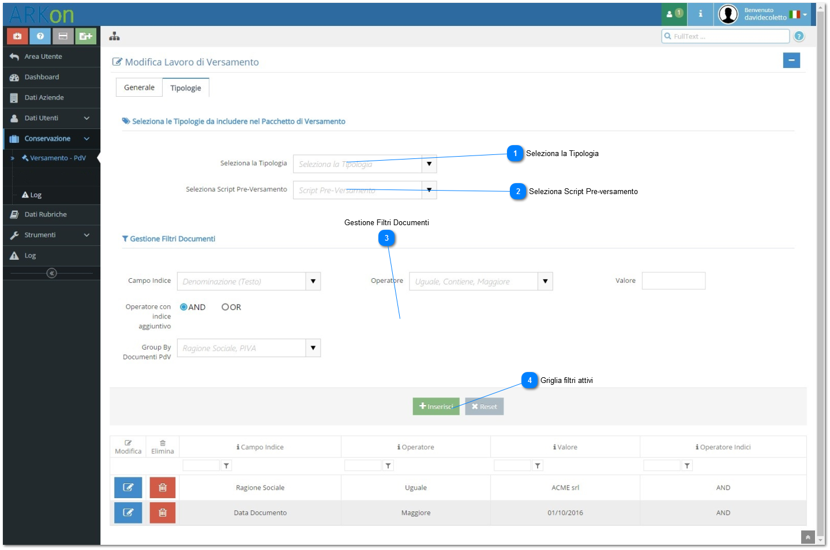This screenshot has width=830, height=550.
Task: Switch to the Generale tab
Action: pos(139,88)
